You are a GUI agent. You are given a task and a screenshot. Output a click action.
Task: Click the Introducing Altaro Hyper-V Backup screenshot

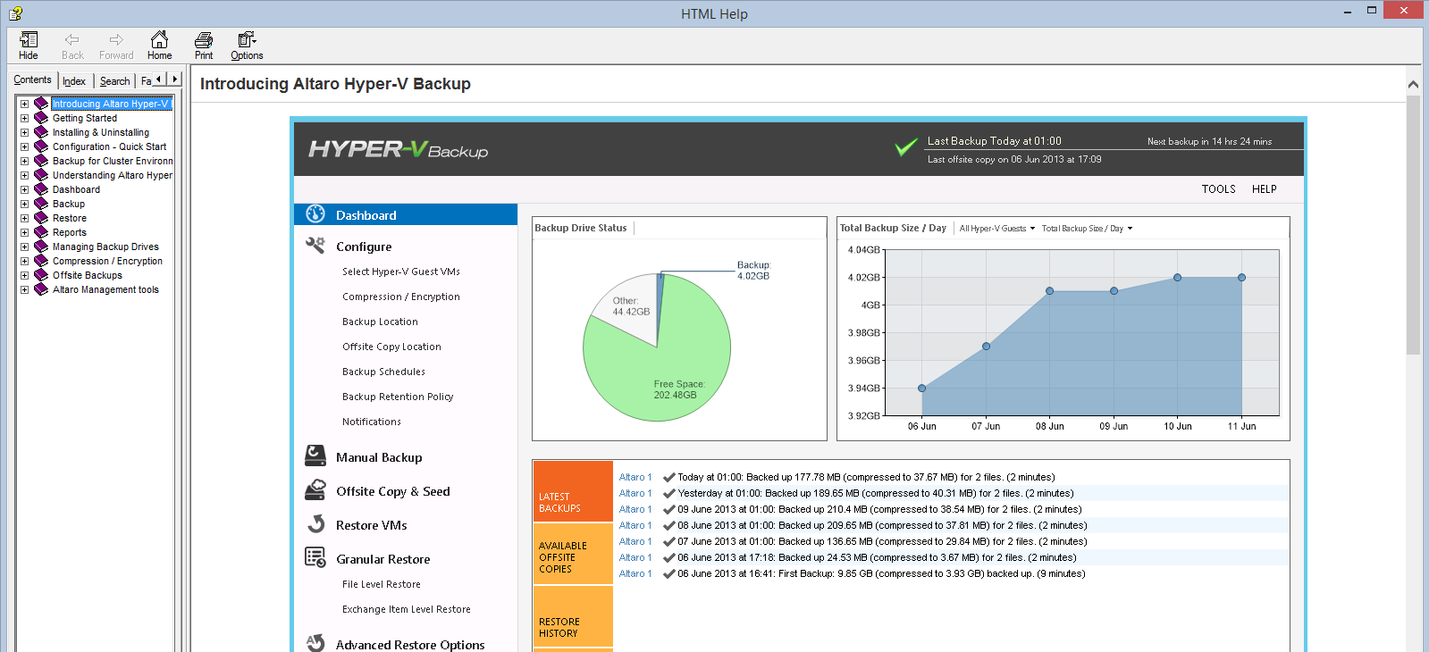(798, 384)
